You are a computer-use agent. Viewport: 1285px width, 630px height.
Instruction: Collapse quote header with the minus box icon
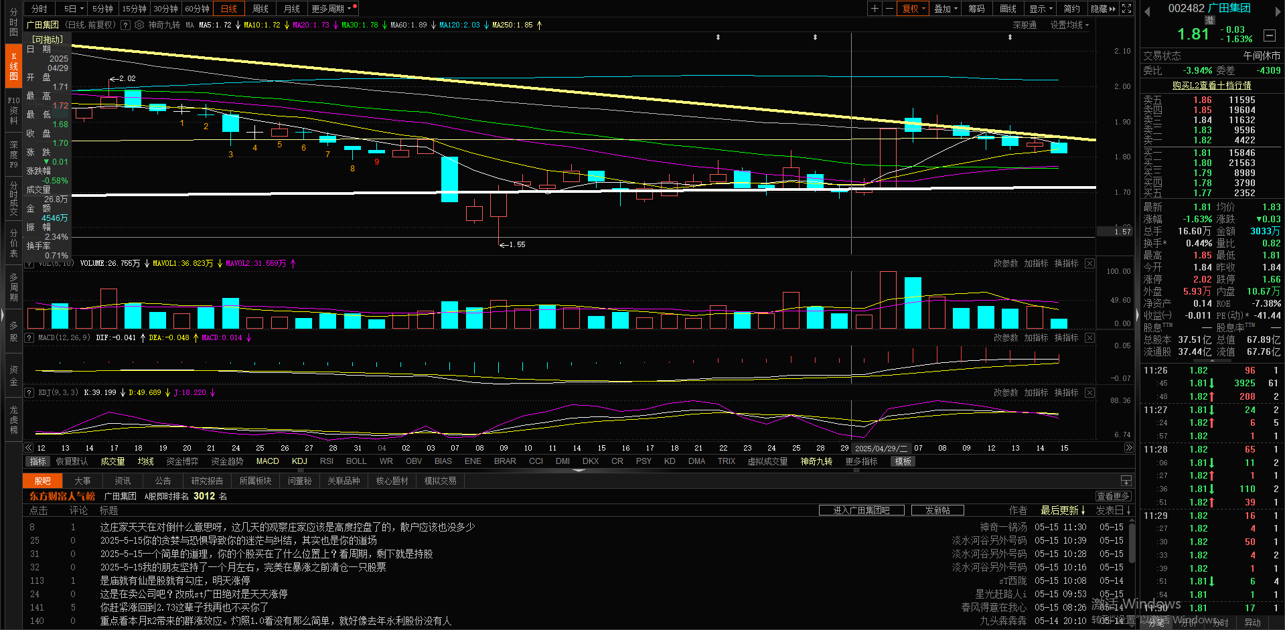point(1269,35)
